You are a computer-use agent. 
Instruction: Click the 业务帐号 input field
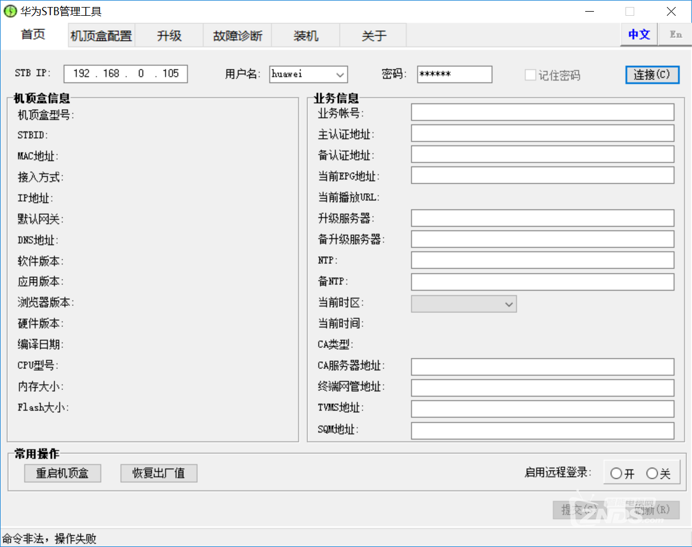pos(543,112)
